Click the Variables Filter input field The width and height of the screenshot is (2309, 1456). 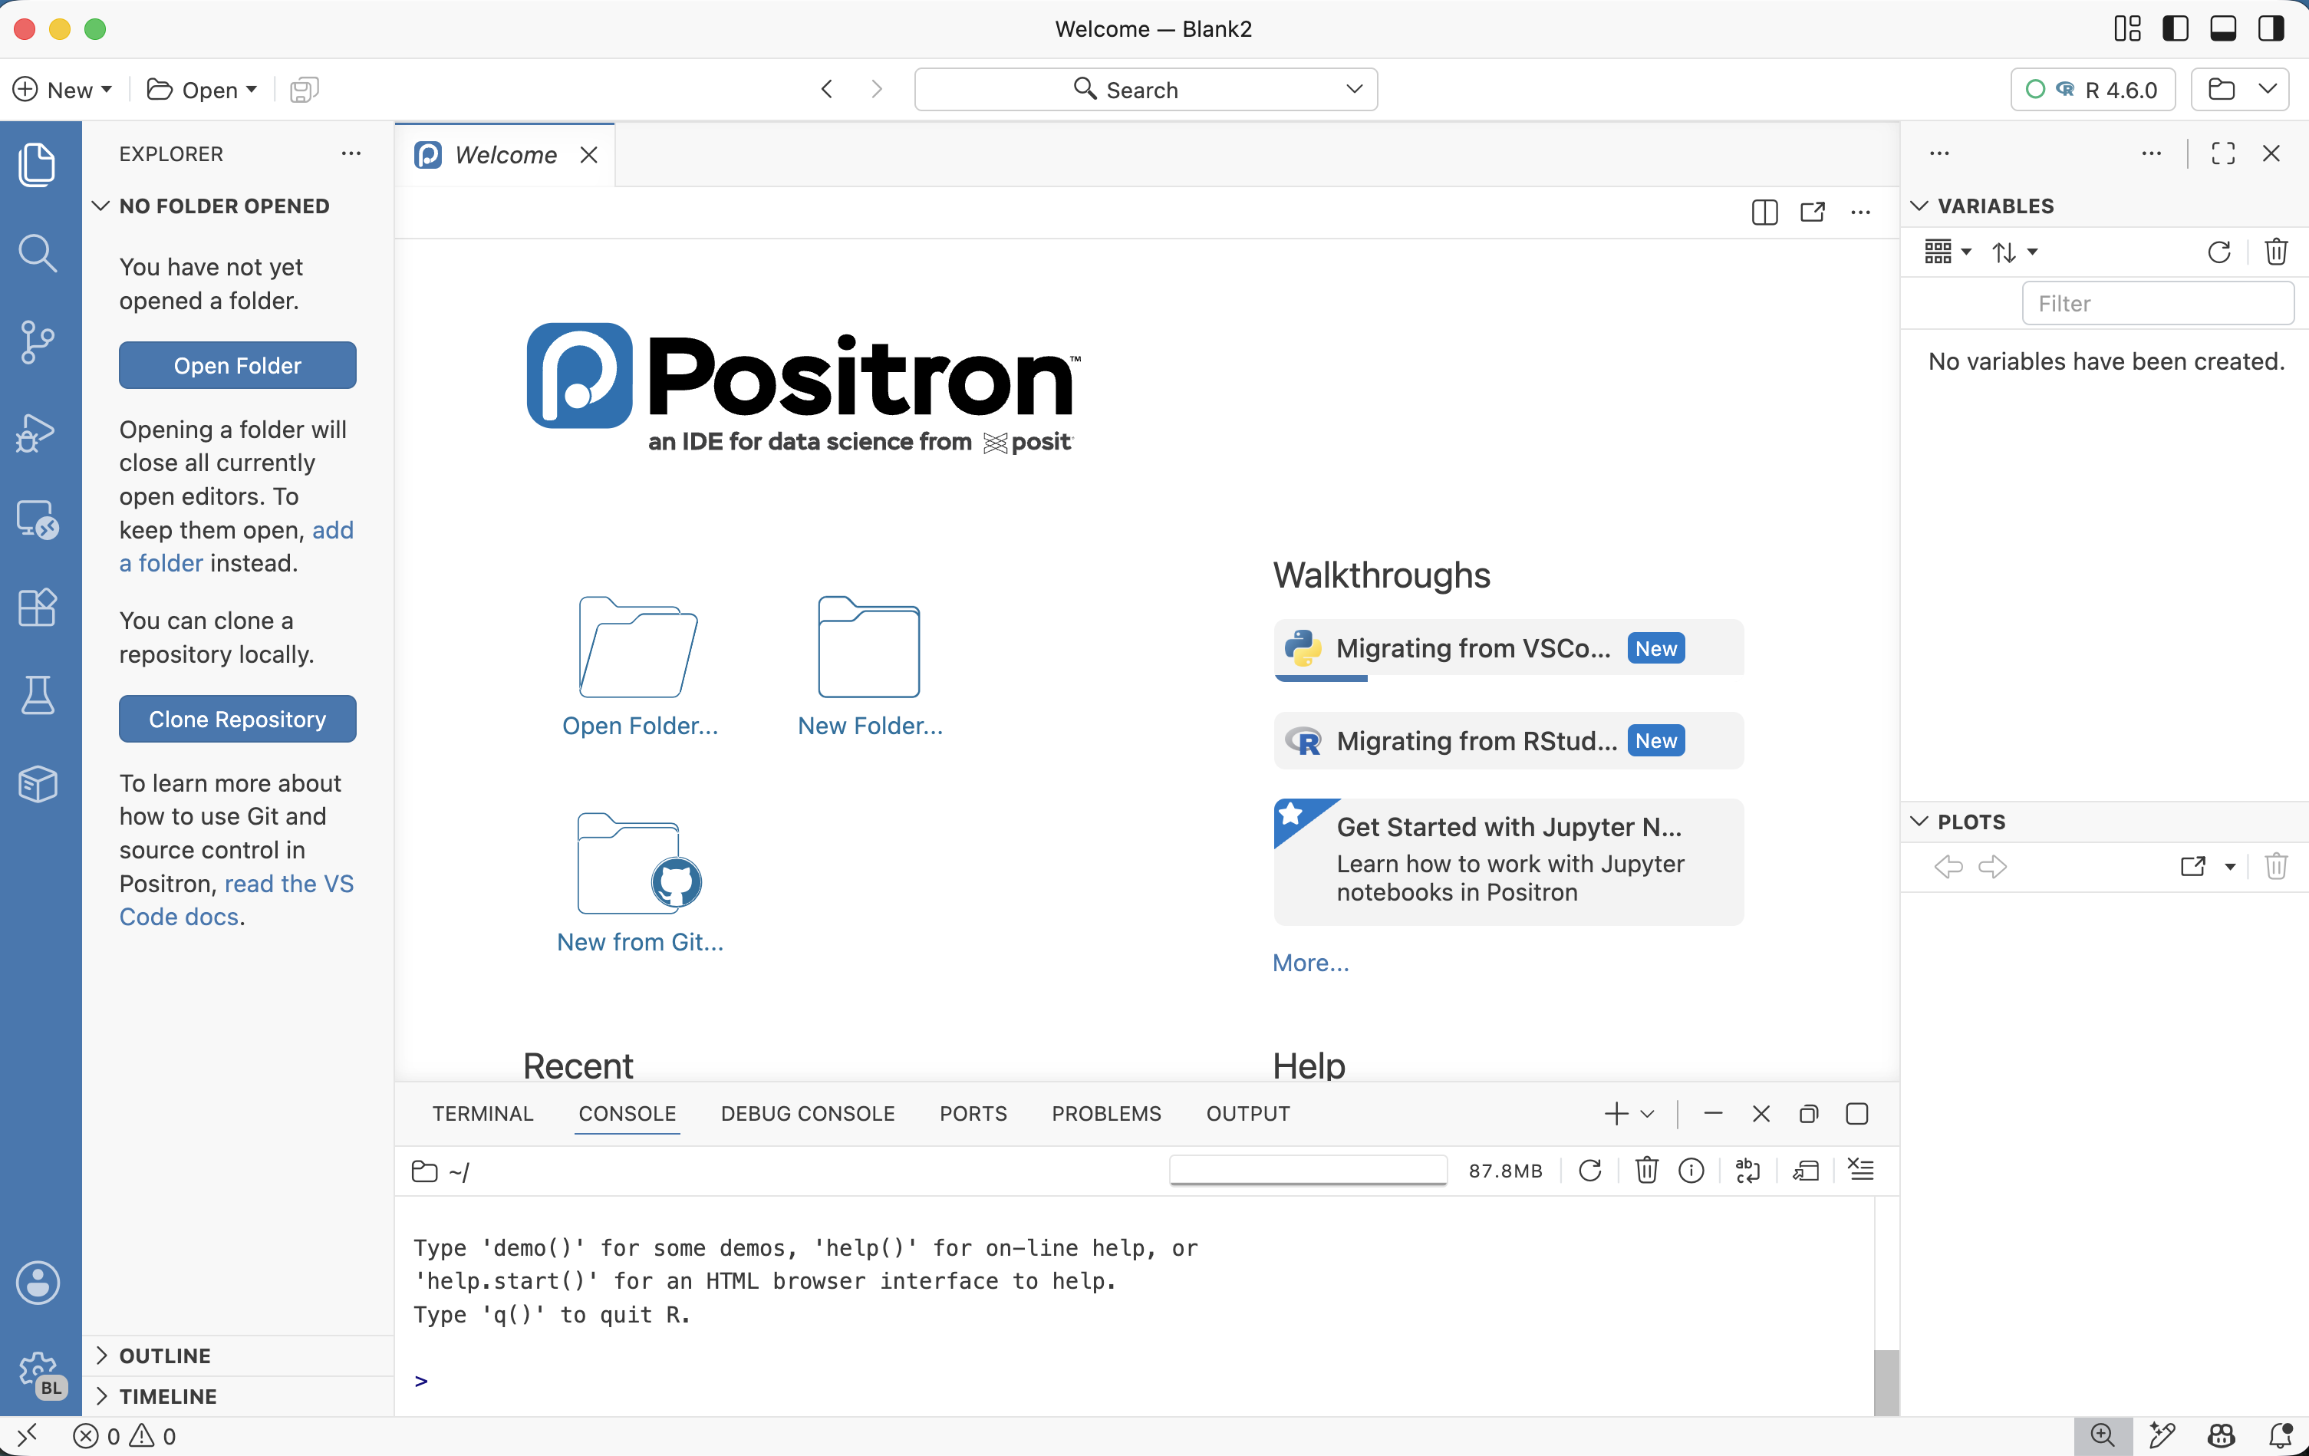(x=2157, y=303)
